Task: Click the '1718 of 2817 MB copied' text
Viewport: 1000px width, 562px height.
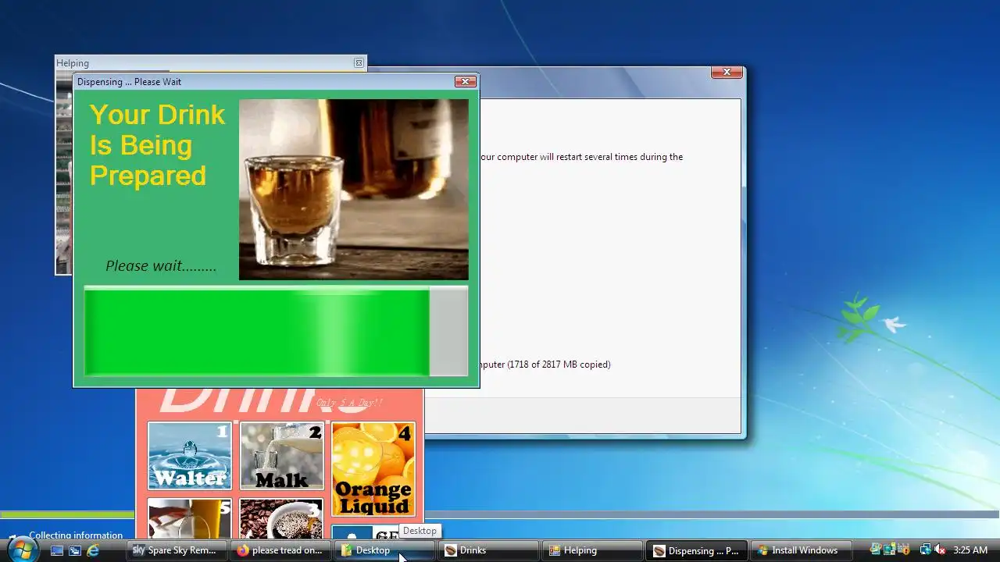Action: 560,365
